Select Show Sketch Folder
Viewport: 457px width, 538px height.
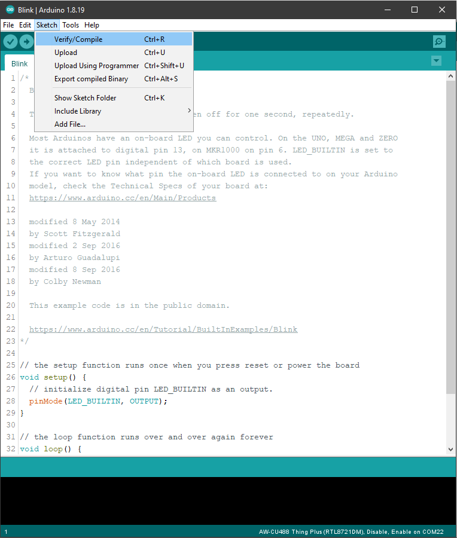coord(114,98)
